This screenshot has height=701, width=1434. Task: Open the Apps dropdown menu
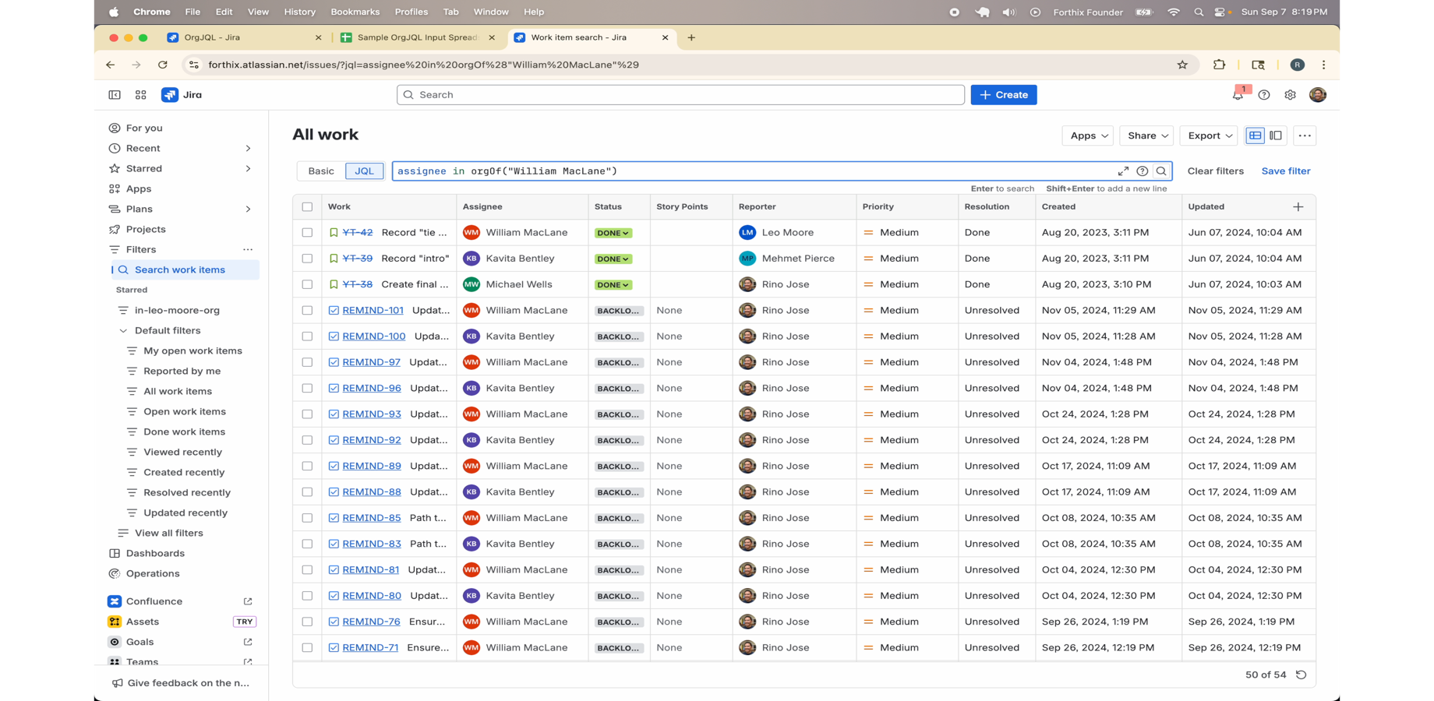[1088, 136]
